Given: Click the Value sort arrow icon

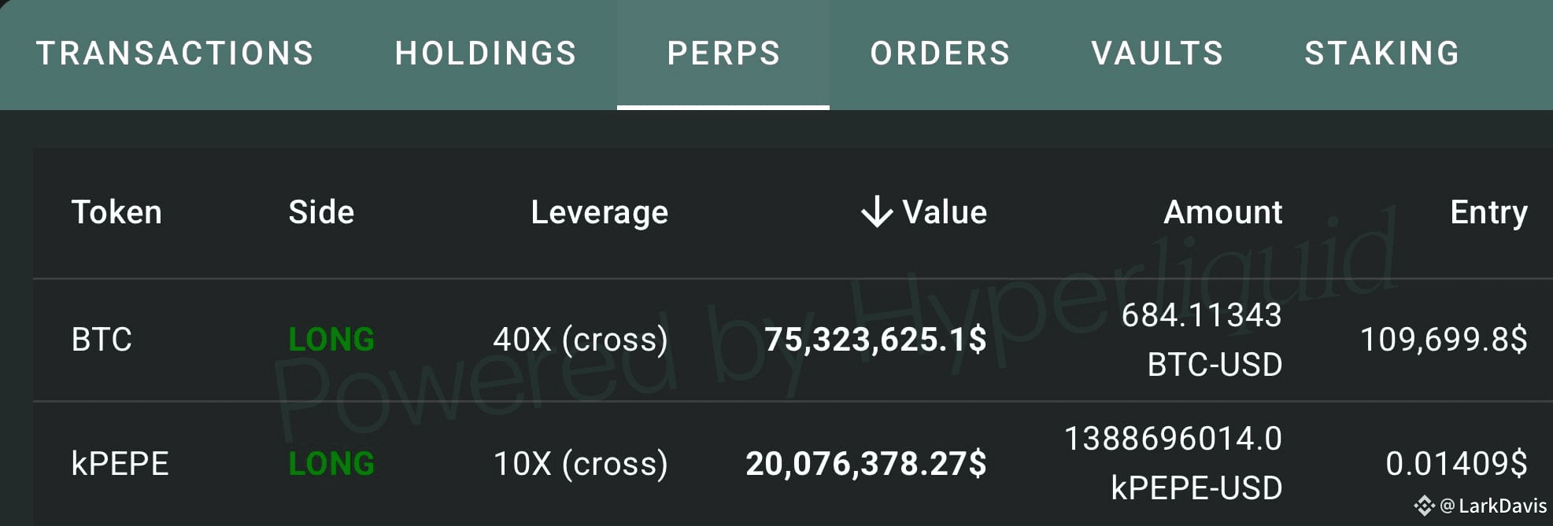Looking at the screenshot, I should tap(876, 212).
